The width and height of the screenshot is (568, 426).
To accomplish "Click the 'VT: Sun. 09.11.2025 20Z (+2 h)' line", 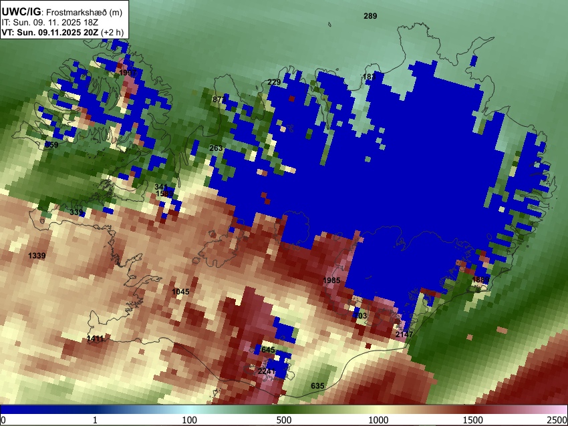I will coord(63,32).
